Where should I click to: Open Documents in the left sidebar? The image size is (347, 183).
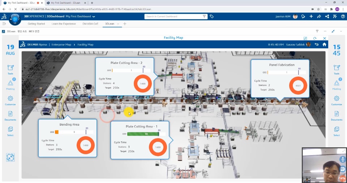(x=10, y=116)
